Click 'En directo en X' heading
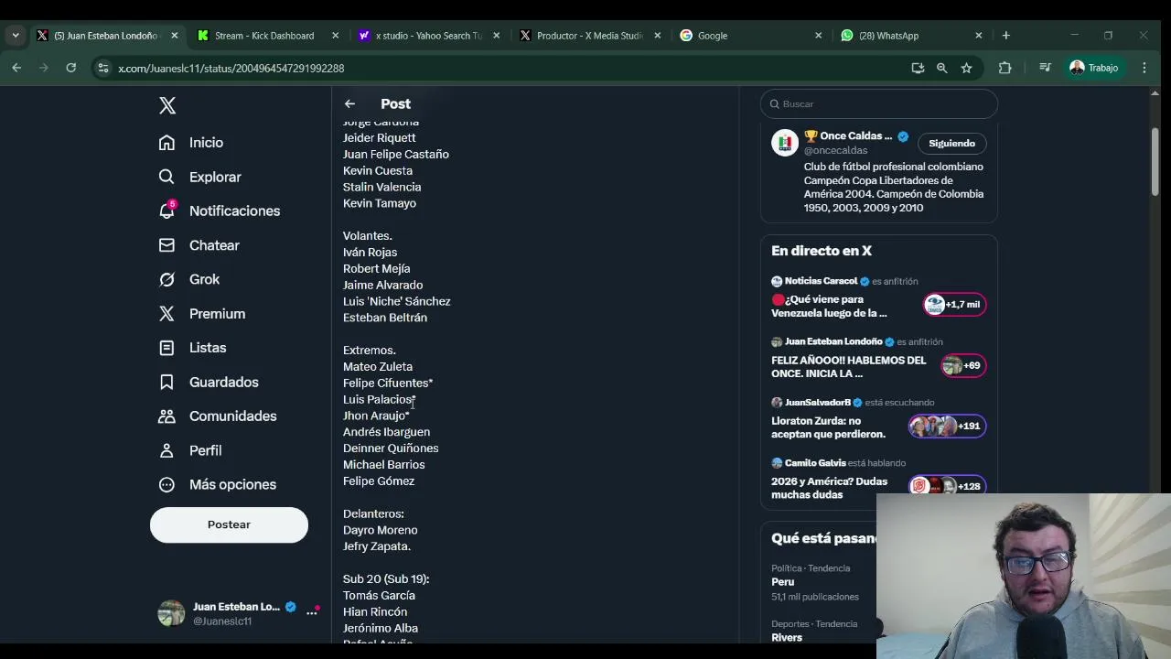The image size is (1171, 659). click(x=822, y=251)
